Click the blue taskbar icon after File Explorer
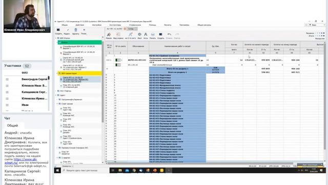Screen dimensions: 328x185 127,170
